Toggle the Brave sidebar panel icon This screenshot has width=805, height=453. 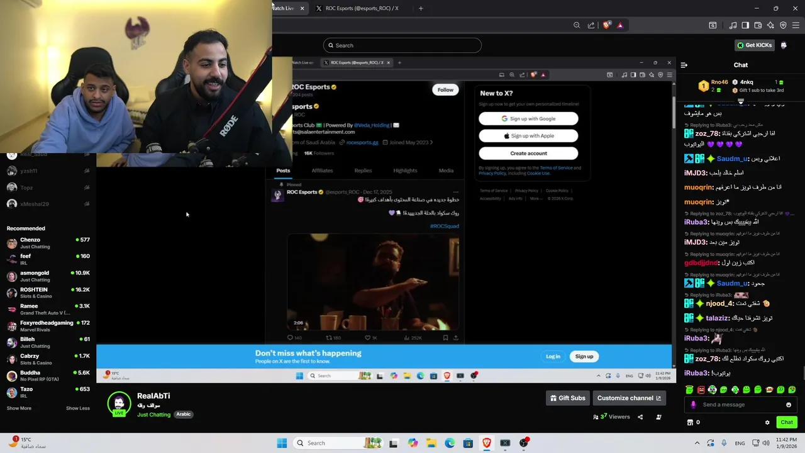[745, 25]
